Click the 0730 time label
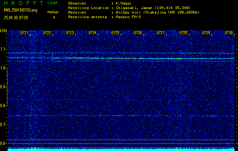238x151 pixels. click(229, 33)
